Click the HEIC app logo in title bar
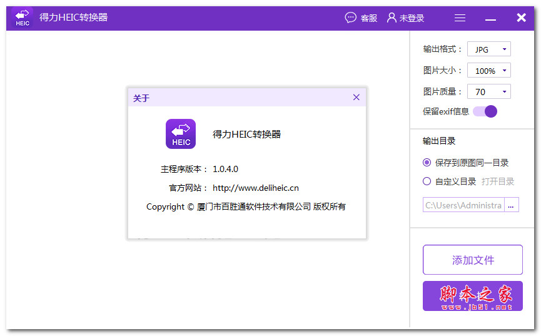This screenshot has height=336, width=541. click(x=23, y=18)
